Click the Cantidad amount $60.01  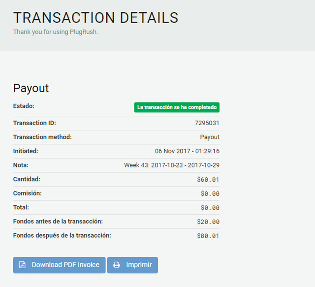click(208, 180)
